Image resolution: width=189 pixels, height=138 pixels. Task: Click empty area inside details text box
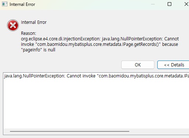click(x=96, y=104)
